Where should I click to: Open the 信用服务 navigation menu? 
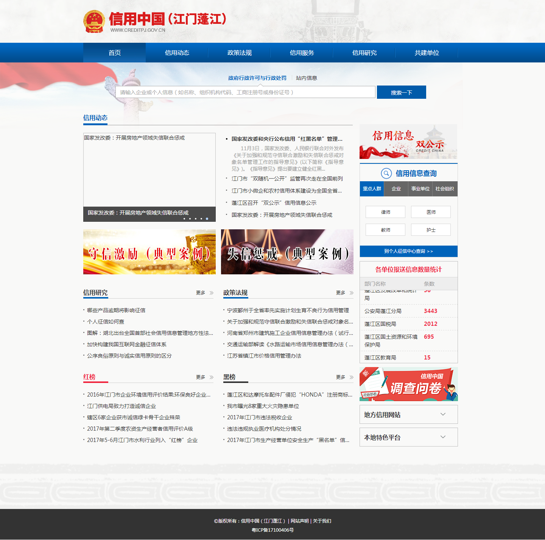tap(302, 53)
